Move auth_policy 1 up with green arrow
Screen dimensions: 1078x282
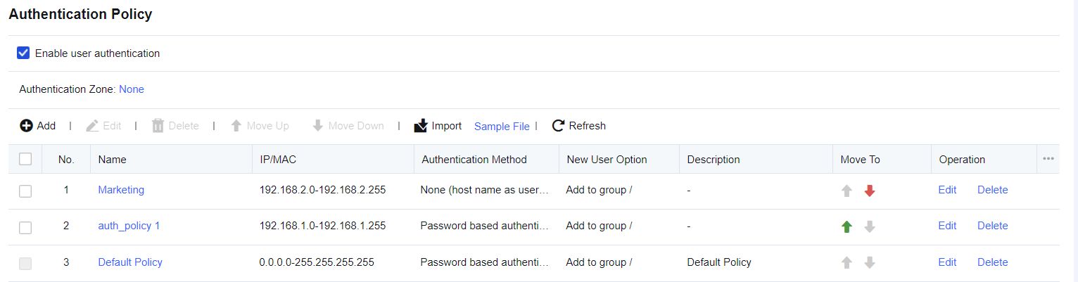tap(847, 226)
